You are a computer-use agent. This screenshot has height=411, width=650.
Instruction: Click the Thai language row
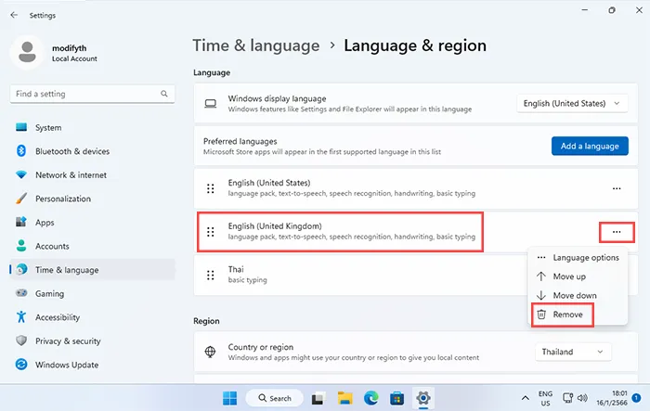pyautogui.click(x=415, y=276)
